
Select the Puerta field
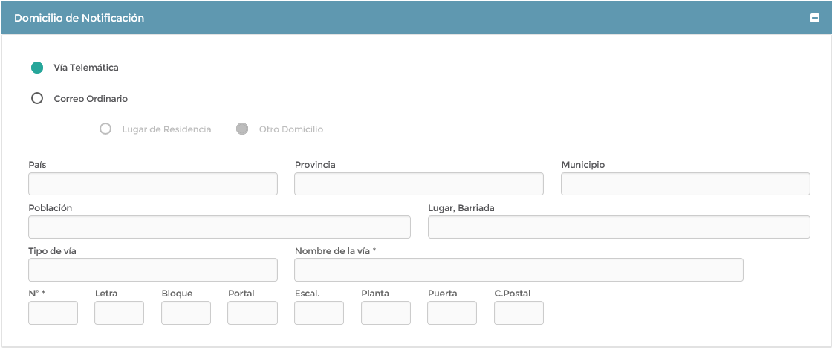coord(452,313)
